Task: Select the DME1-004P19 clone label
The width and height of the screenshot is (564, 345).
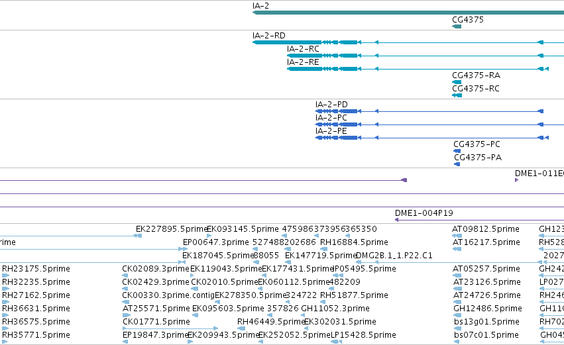Action: point(423,213)
